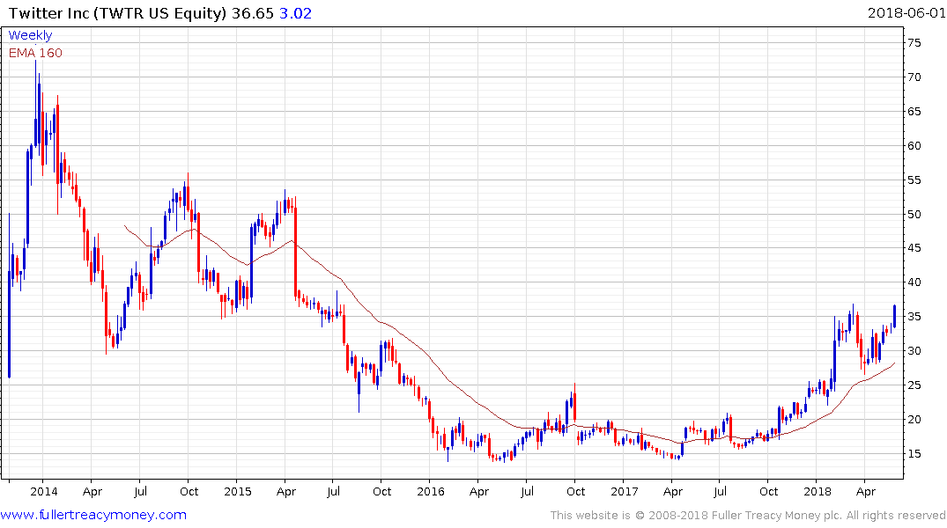Click the Oct label before 2015

coord(189,492)
